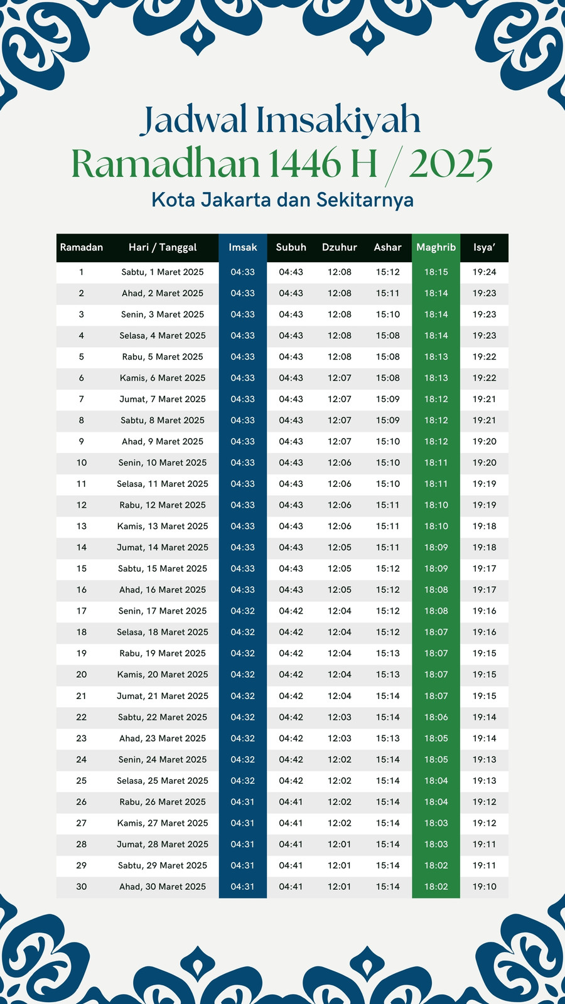
Task: Click the Isya' column header
Action: [485, 247]
